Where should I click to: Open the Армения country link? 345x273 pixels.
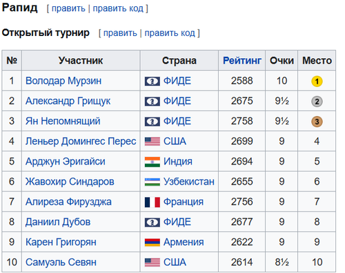pyautogui.click(x=184, y=243)
